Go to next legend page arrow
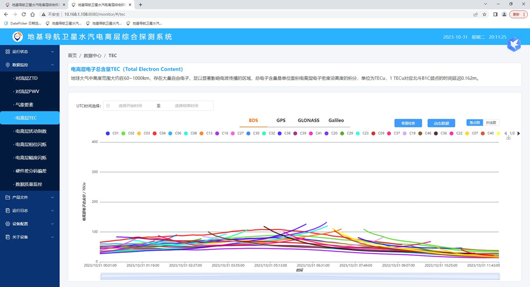This screenshot has width=530, height=287. point(519,134)
